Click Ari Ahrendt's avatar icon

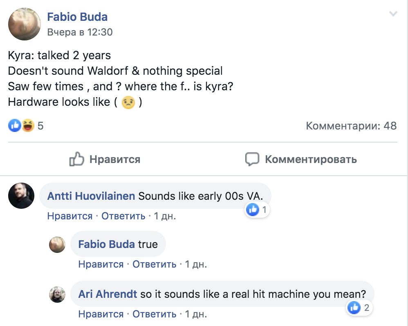click(57, 295)
